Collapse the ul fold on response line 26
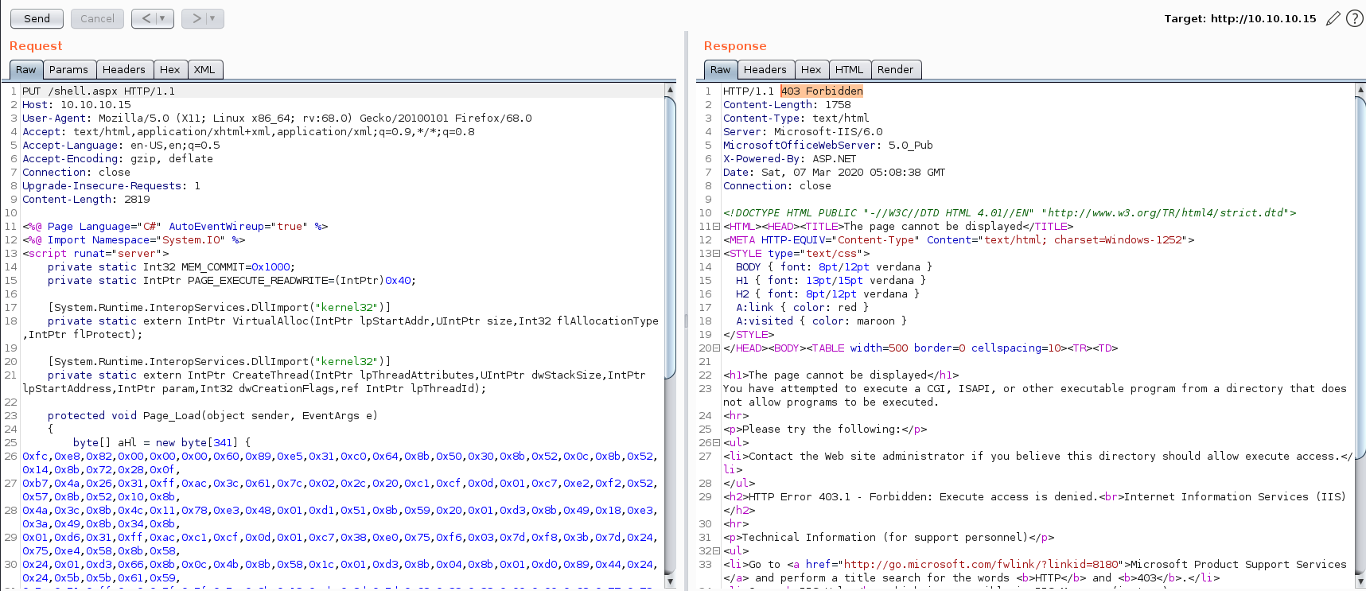 coord(717,443)
